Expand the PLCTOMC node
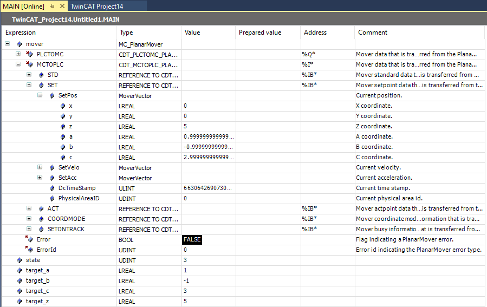This screenshot has width=487, height=307. [x=18, y=54]
